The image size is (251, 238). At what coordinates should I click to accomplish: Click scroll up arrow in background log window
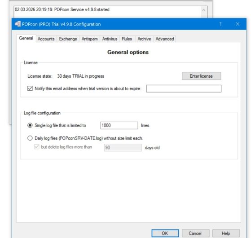pyautogui.click(x=203, y=10)
